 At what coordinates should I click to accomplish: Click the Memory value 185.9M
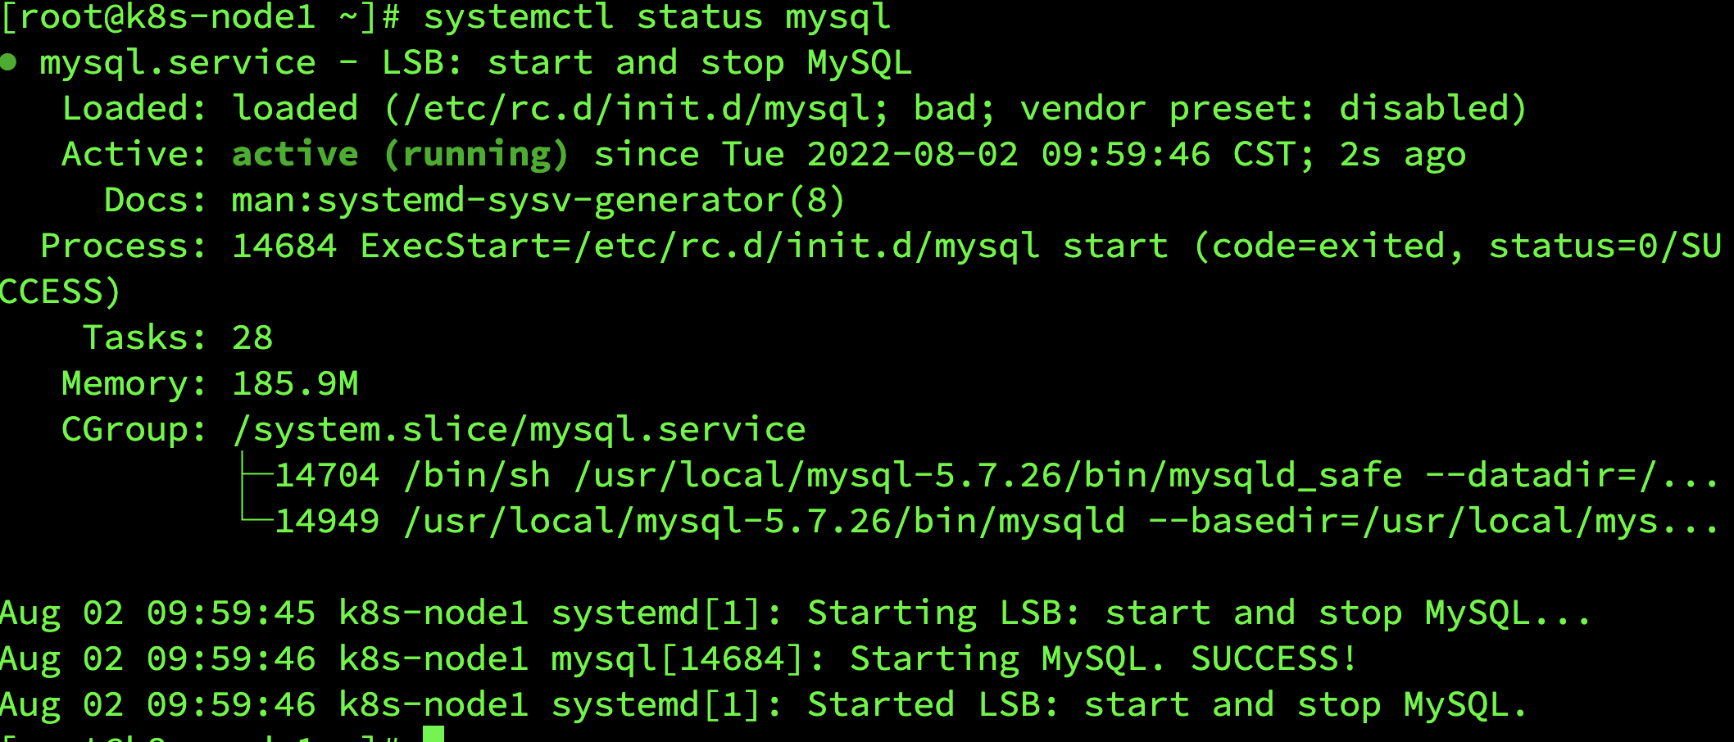point(295,383)
